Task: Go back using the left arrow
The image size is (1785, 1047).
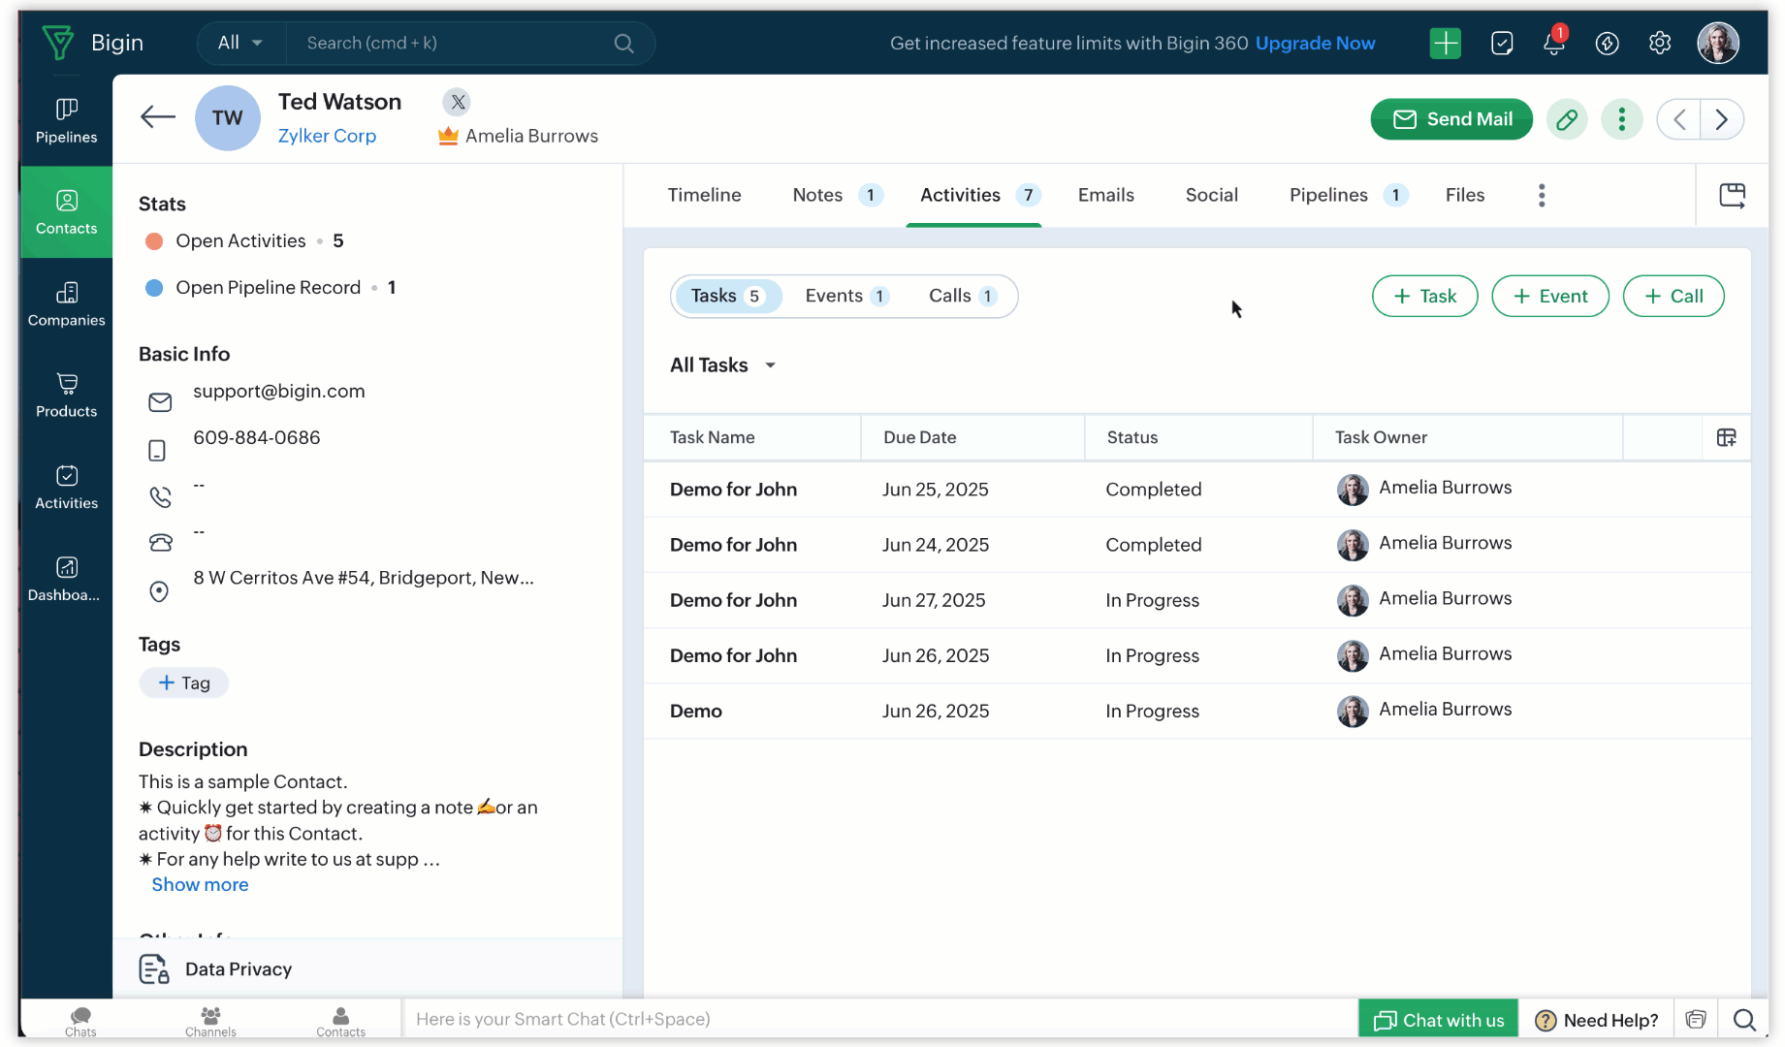Action: coord(157,118)
